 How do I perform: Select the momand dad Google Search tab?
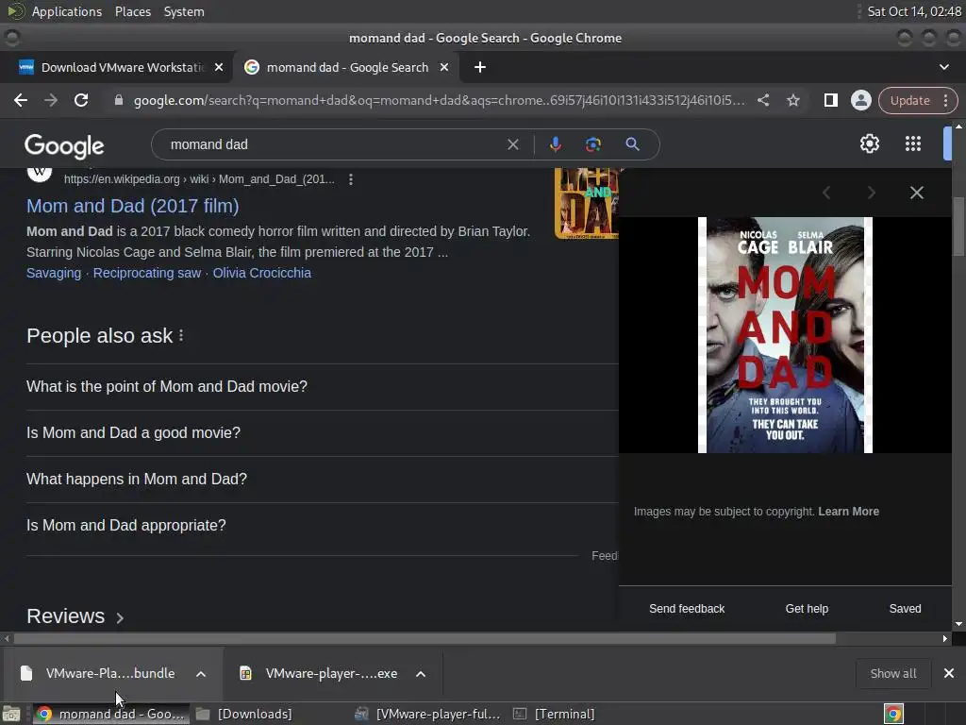345,67
